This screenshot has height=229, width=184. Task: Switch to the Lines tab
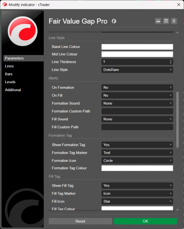(10, 66)
